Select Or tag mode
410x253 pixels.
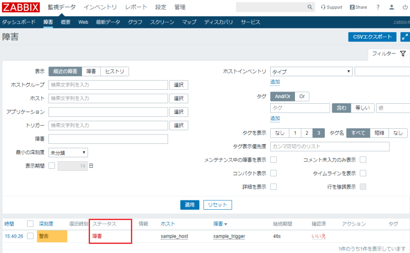click(x=302, y=96)
